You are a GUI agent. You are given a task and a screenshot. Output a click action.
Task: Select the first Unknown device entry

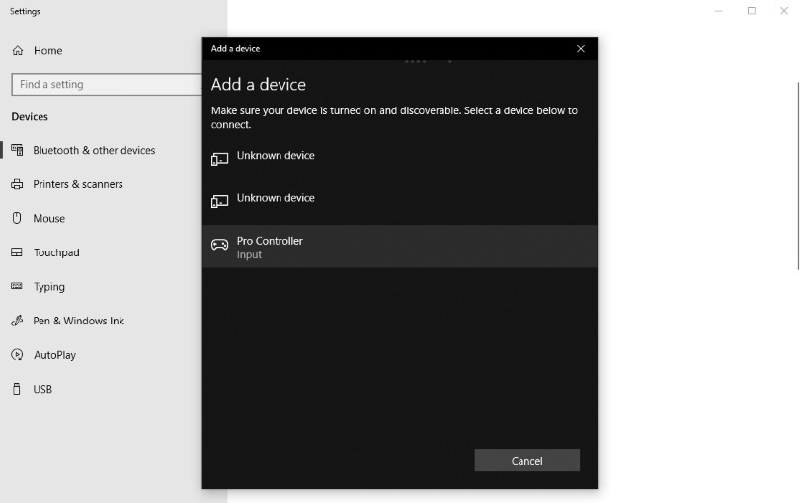(x=399, y=161)
